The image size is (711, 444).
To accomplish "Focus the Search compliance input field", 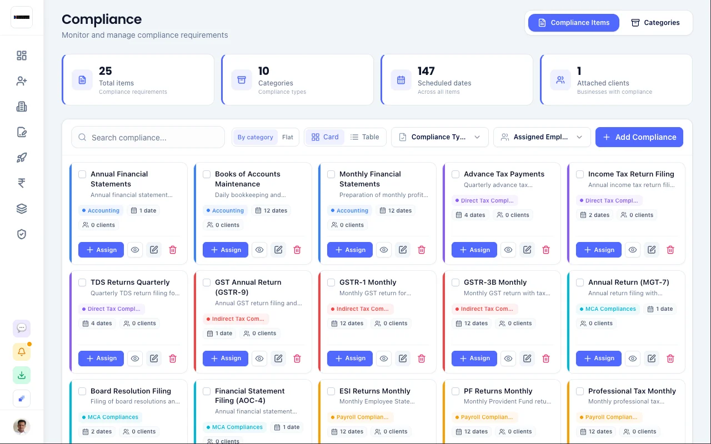I will [x=148, y=137].
